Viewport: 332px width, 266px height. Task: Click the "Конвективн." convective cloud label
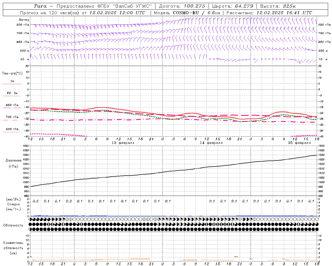13,243
